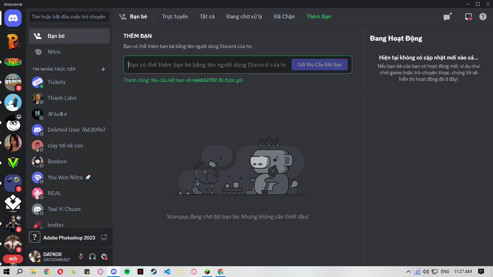
Task: Switch to the Đã Chặn tab
Action: coord(284,17)
